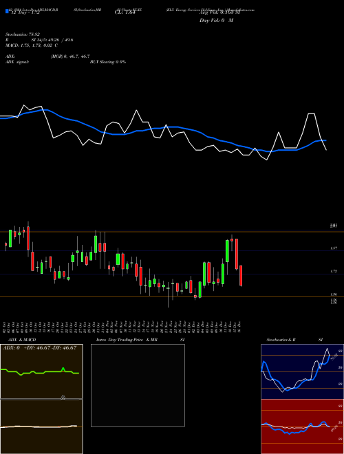344x454 pixels.
Task: Click the lower MACD line panel
Action: 41,426
